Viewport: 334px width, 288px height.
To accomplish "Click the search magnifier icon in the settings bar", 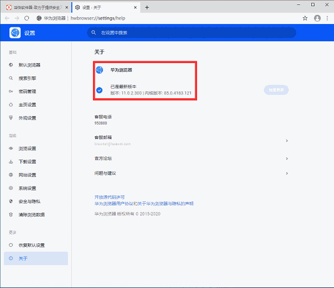I will coord(94,32).
